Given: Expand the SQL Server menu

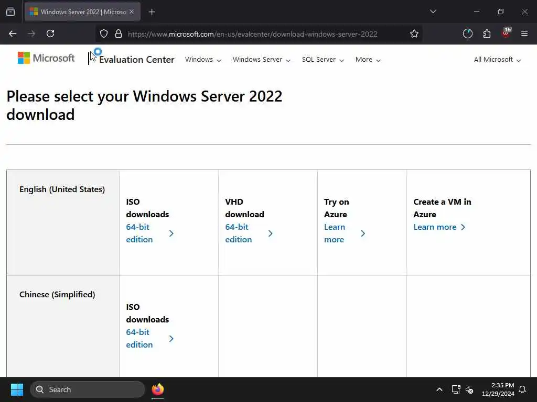Looking at the screenshot, I should 323,60.
